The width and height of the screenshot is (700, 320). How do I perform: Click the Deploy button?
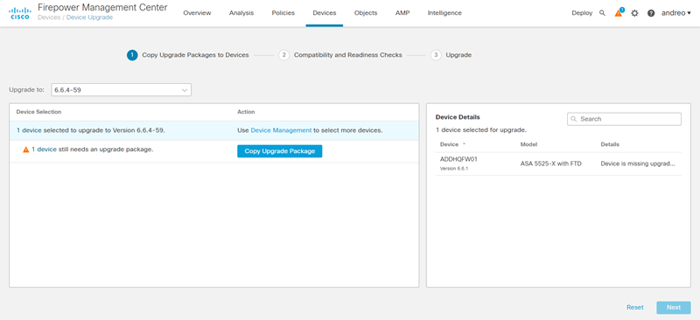coord(582,13)
